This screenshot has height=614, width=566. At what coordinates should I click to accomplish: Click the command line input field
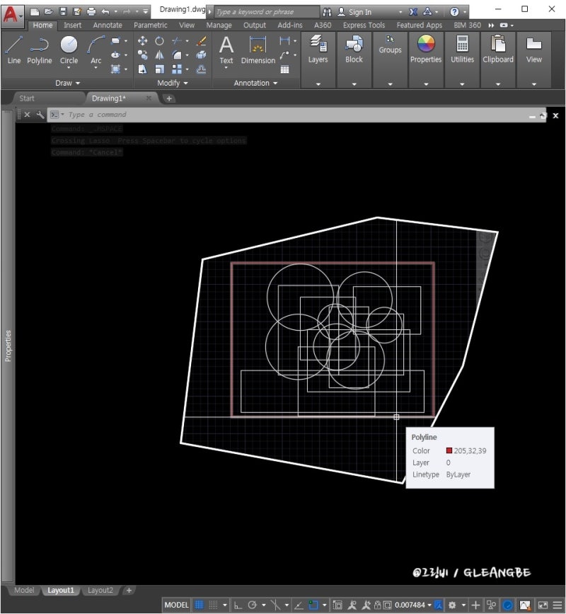pyautogui.click(x=141, y=114)
